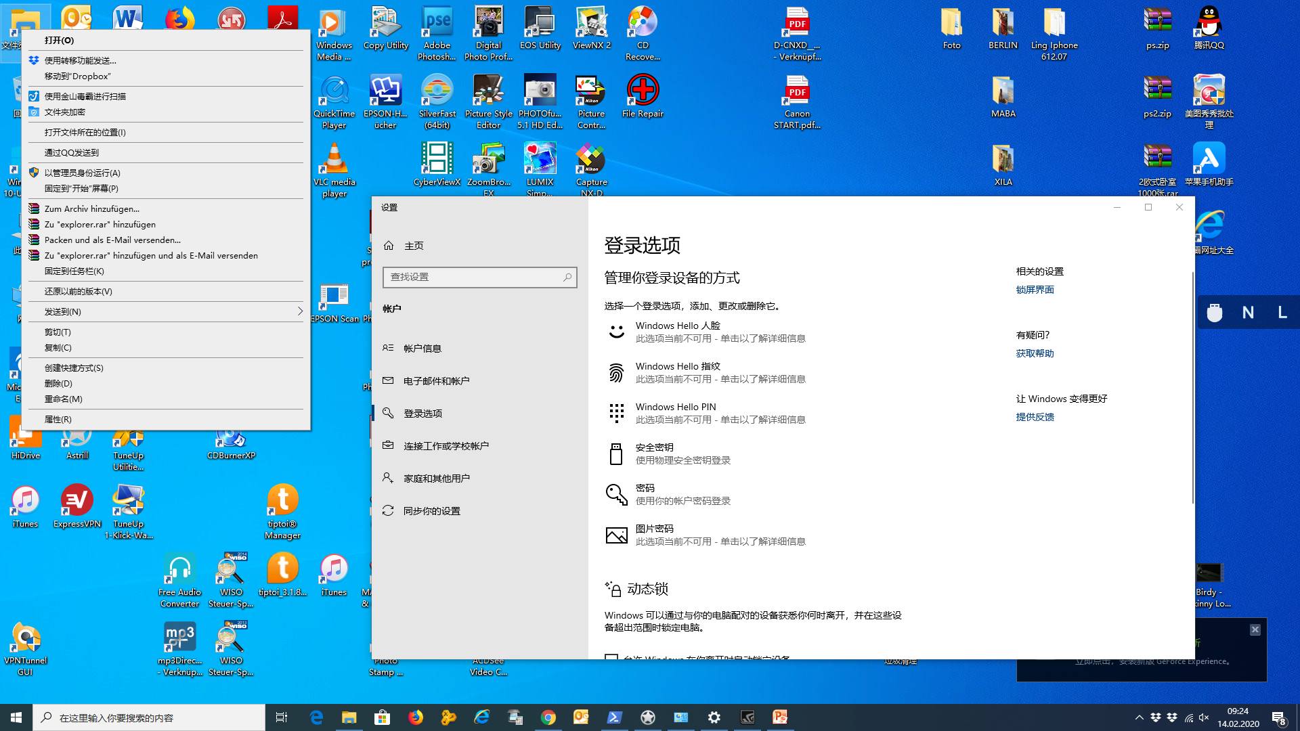The image size is (1300, 731).
Task: Choose 打开(O) in the context menu
Action: coord(166,41)
